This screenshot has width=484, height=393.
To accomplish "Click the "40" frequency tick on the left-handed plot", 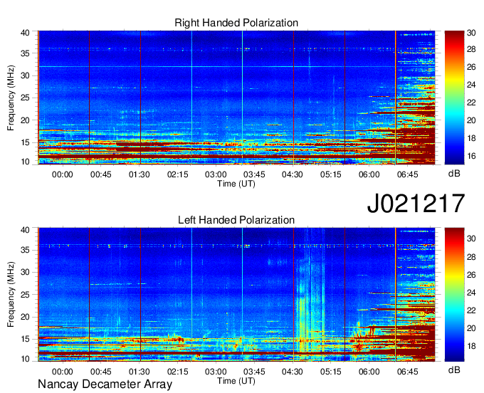I will 25,230.
